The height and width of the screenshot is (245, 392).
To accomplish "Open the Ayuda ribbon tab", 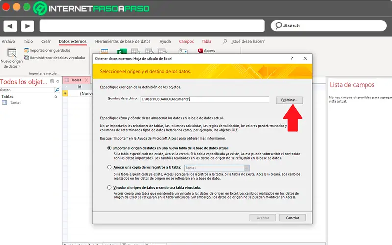I will tap(165, 41).
